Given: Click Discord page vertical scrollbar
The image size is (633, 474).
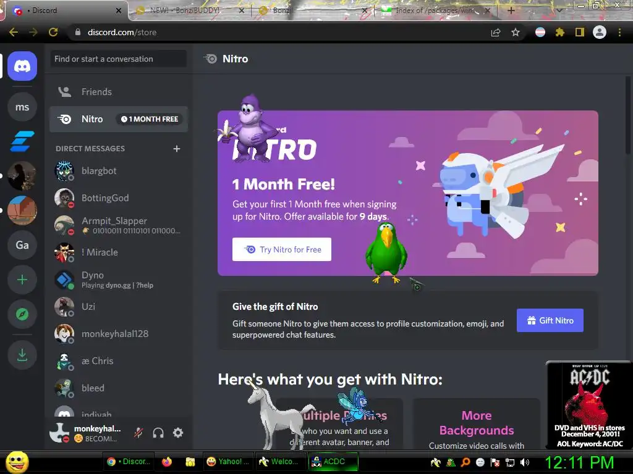Looking at the screenshot, I should pyautogui.click(x=628, y=115).
